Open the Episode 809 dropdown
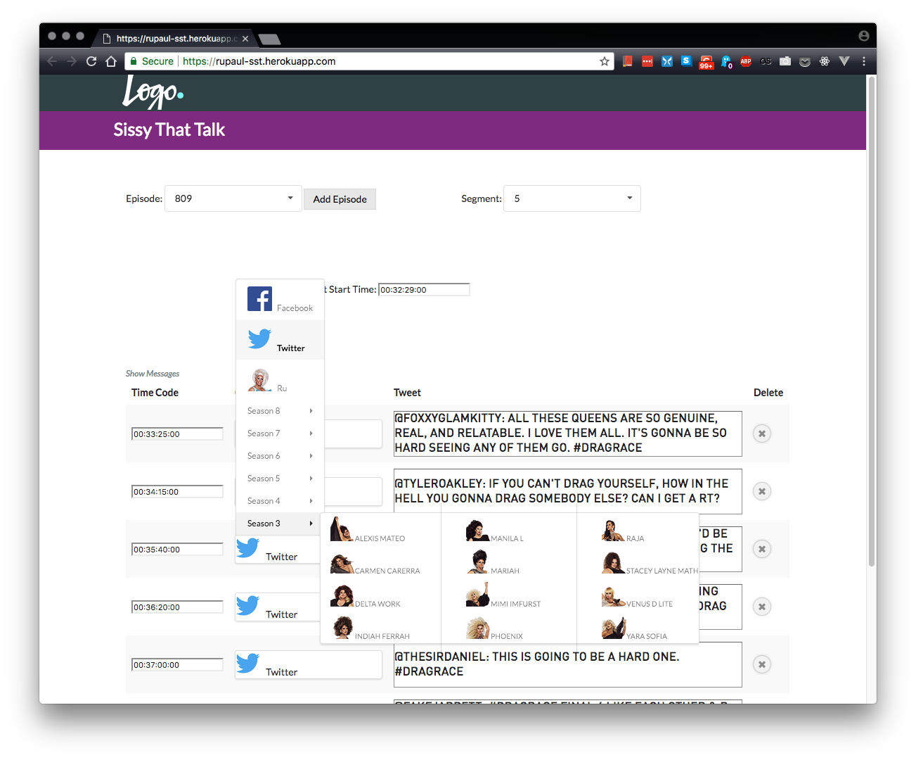The width and height of the screenshot is (916, 760). (x=233, y=198)
